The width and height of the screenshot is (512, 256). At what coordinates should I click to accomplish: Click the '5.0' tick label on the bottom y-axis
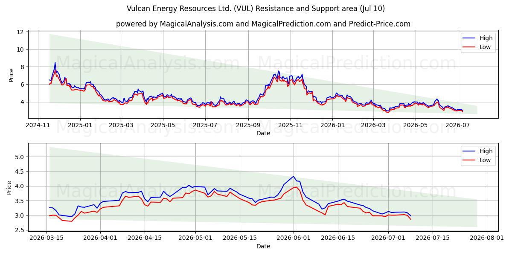point(19,157)
